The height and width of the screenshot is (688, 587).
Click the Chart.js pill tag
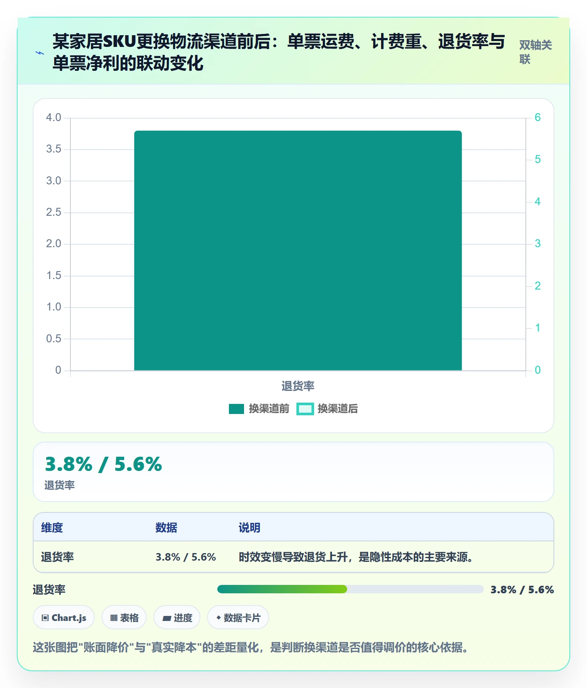[x=64, y=617]
